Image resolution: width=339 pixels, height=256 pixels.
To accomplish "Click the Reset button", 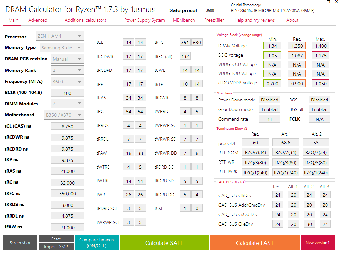I will [x=56, y=239].
